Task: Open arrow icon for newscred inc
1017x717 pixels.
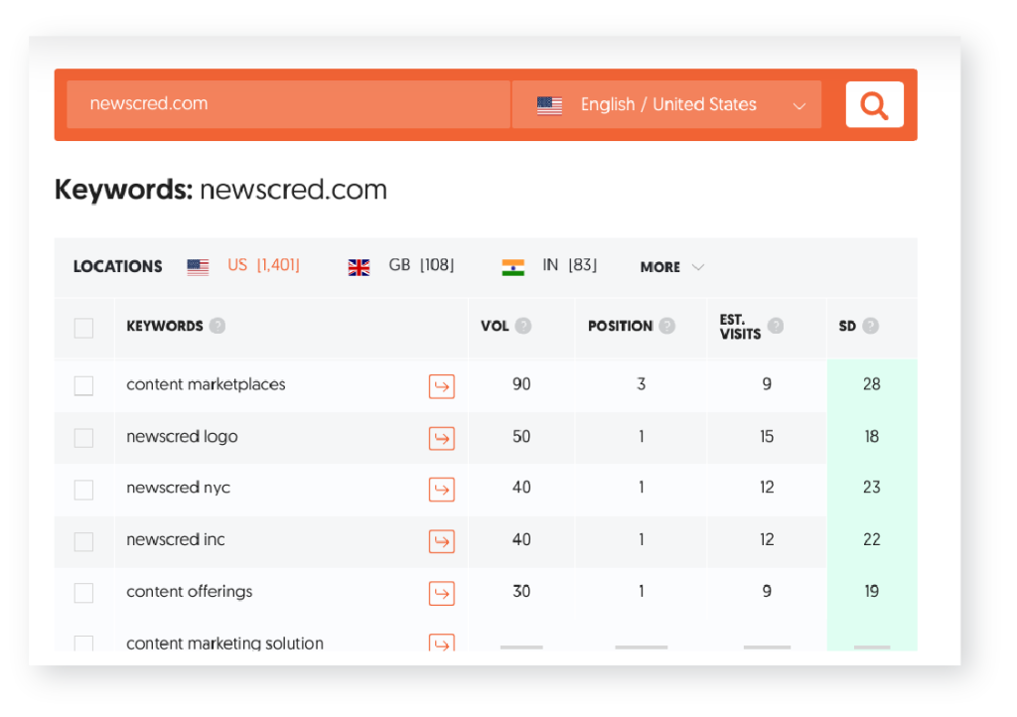Action: (442, 541)
